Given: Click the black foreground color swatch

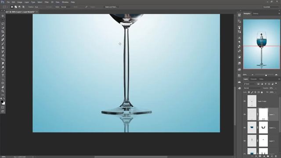Looking at the screenshot, I should pyautogui.click(x=2, y=101).
